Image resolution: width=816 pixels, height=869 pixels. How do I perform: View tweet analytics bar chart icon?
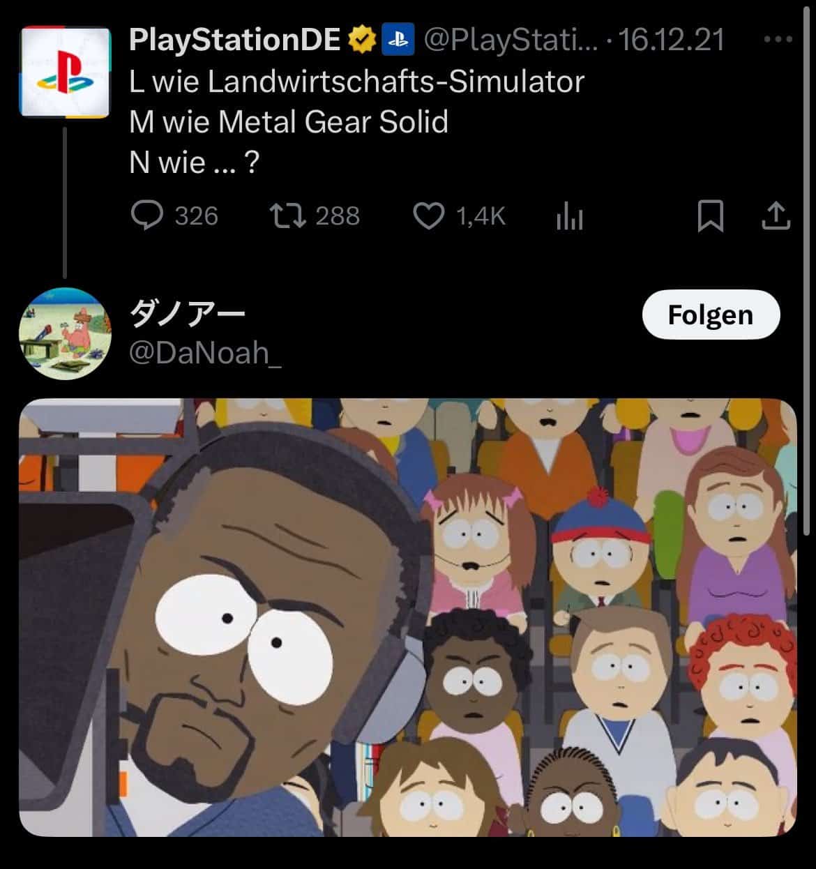coord(569,216)
